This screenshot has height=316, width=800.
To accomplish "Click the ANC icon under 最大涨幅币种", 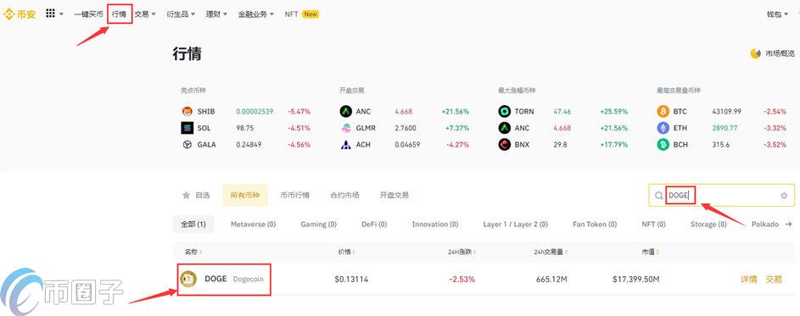I will click(505, 128).
